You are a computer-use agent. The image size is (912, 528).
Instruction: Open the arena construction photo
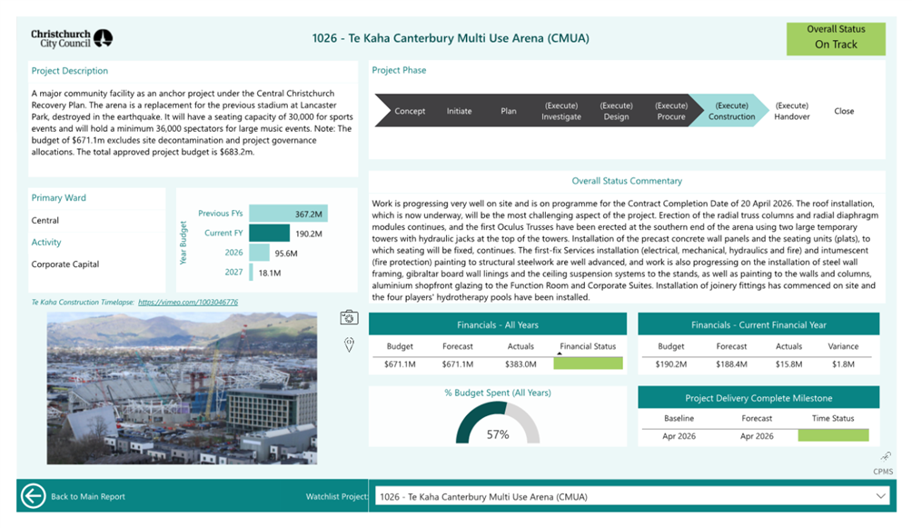point(182,388)
